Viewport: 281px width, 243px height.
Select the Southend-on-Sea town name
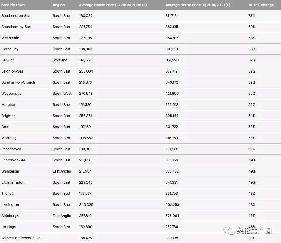click(x=16, y=16)
